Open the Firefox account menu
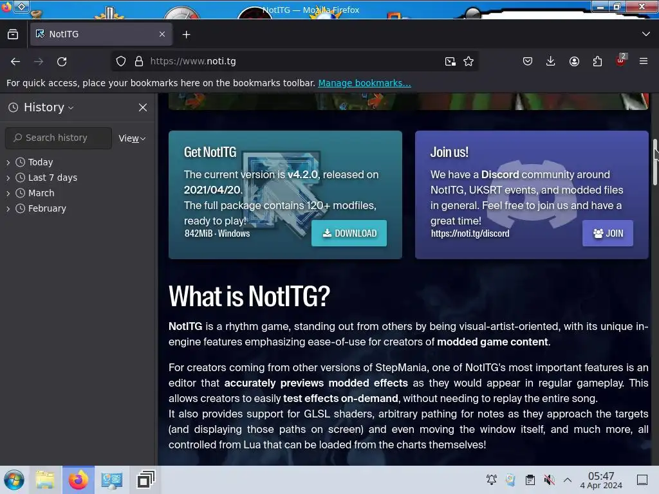 coord(574,61)
